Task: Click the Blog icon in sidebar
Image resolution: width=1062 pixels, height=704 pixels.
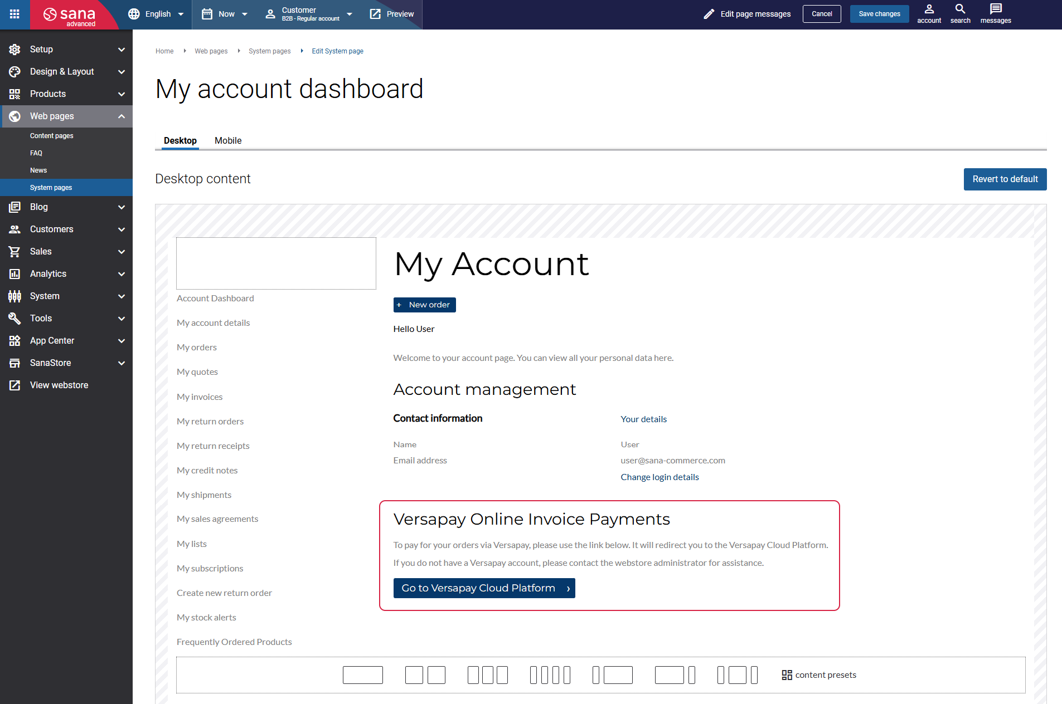Action: [x=14, y=207]
